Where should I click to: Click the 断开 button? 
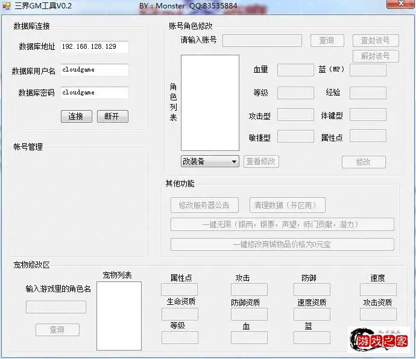[x=113, y=117]
